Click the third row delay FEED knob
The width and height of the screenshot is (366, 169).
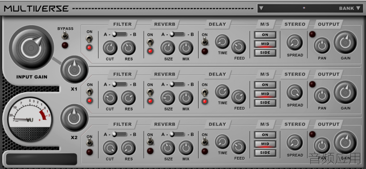(238, 147)
